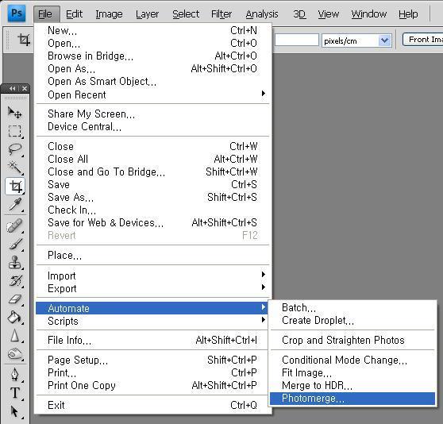The width and height of the screenshot is (443, 424).
Task: Collapse the toolbox with double-arrow icon
Action: (13, 88)
